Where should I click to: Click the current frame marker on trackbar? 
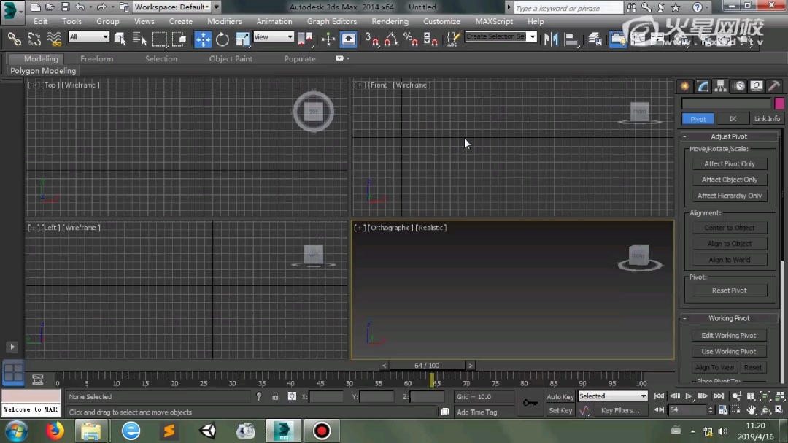[432, 380]
